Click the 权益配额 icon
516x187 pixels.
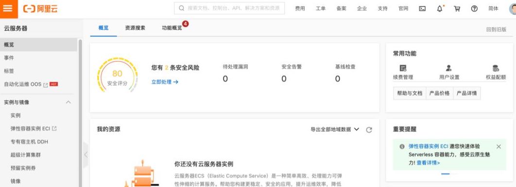[496, 68]
